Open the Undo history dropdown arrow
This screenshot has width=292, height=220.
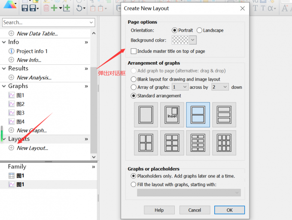coord(84,8)
